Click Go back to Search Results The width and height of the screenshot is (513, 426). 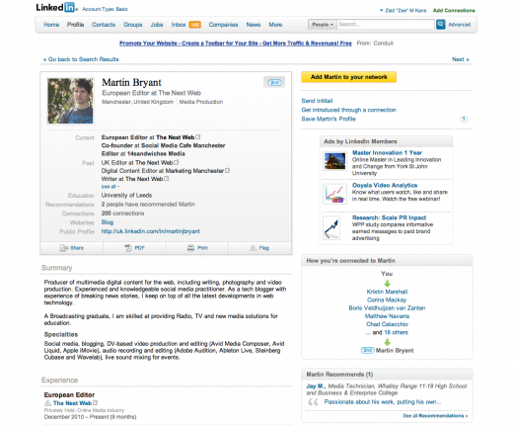pos(81,59)
